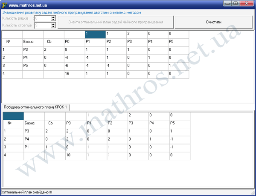
Task: Click P0 cell with value 10 in bottom table
Action: (76, 156)
